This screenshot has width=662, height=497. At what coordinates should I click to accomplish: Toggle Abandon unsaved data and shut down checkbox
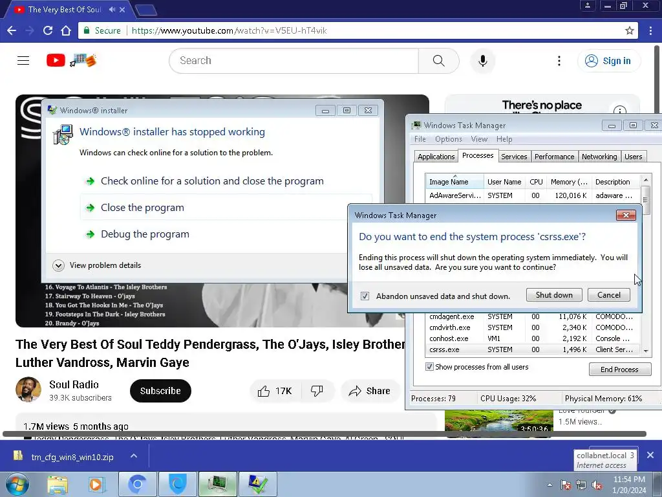[x=365, y=296]
